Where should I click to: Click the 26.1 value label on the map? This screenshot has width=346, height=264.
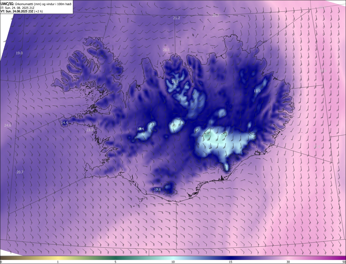166,50
